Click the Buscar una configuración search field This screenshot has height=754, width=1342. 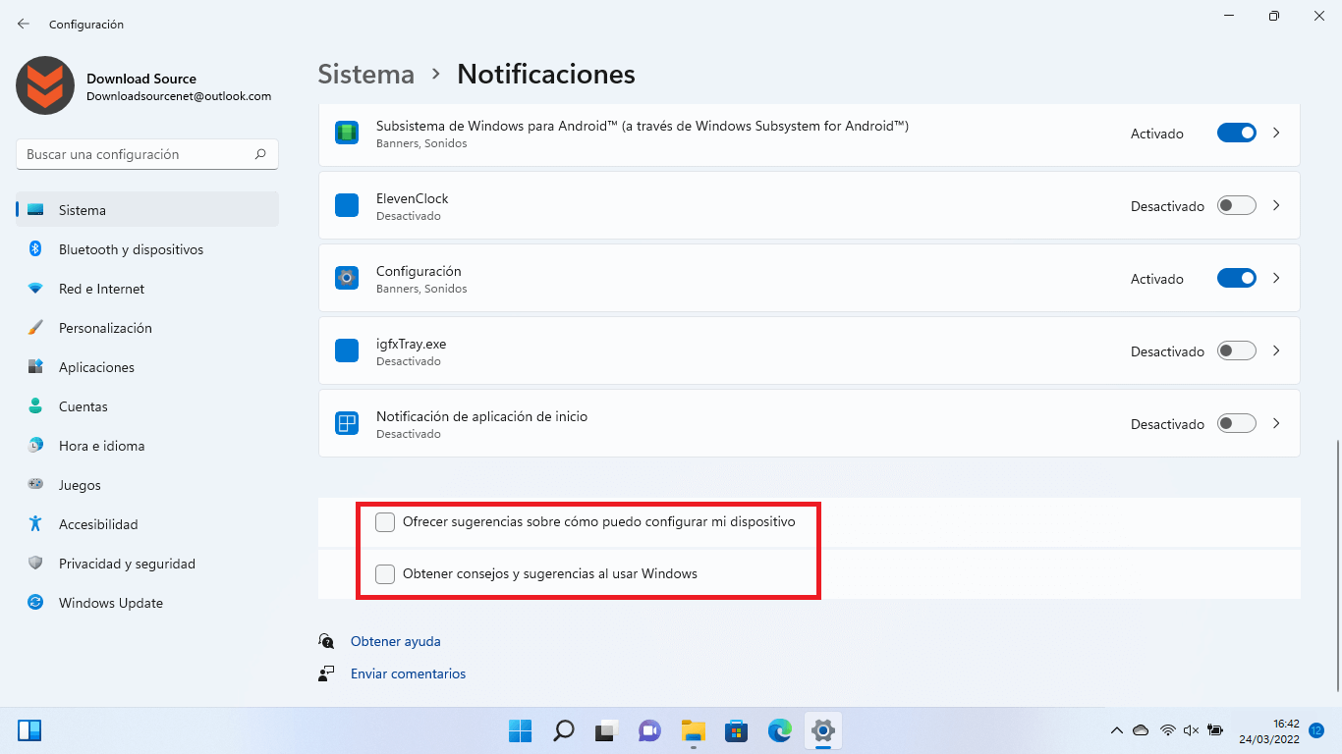pos(147,154)
